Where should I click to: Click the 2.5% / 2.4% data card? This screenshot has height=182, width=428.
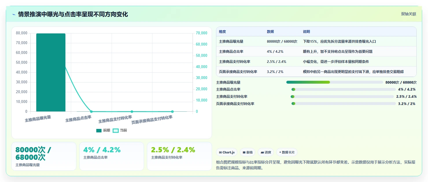[179, 156]
